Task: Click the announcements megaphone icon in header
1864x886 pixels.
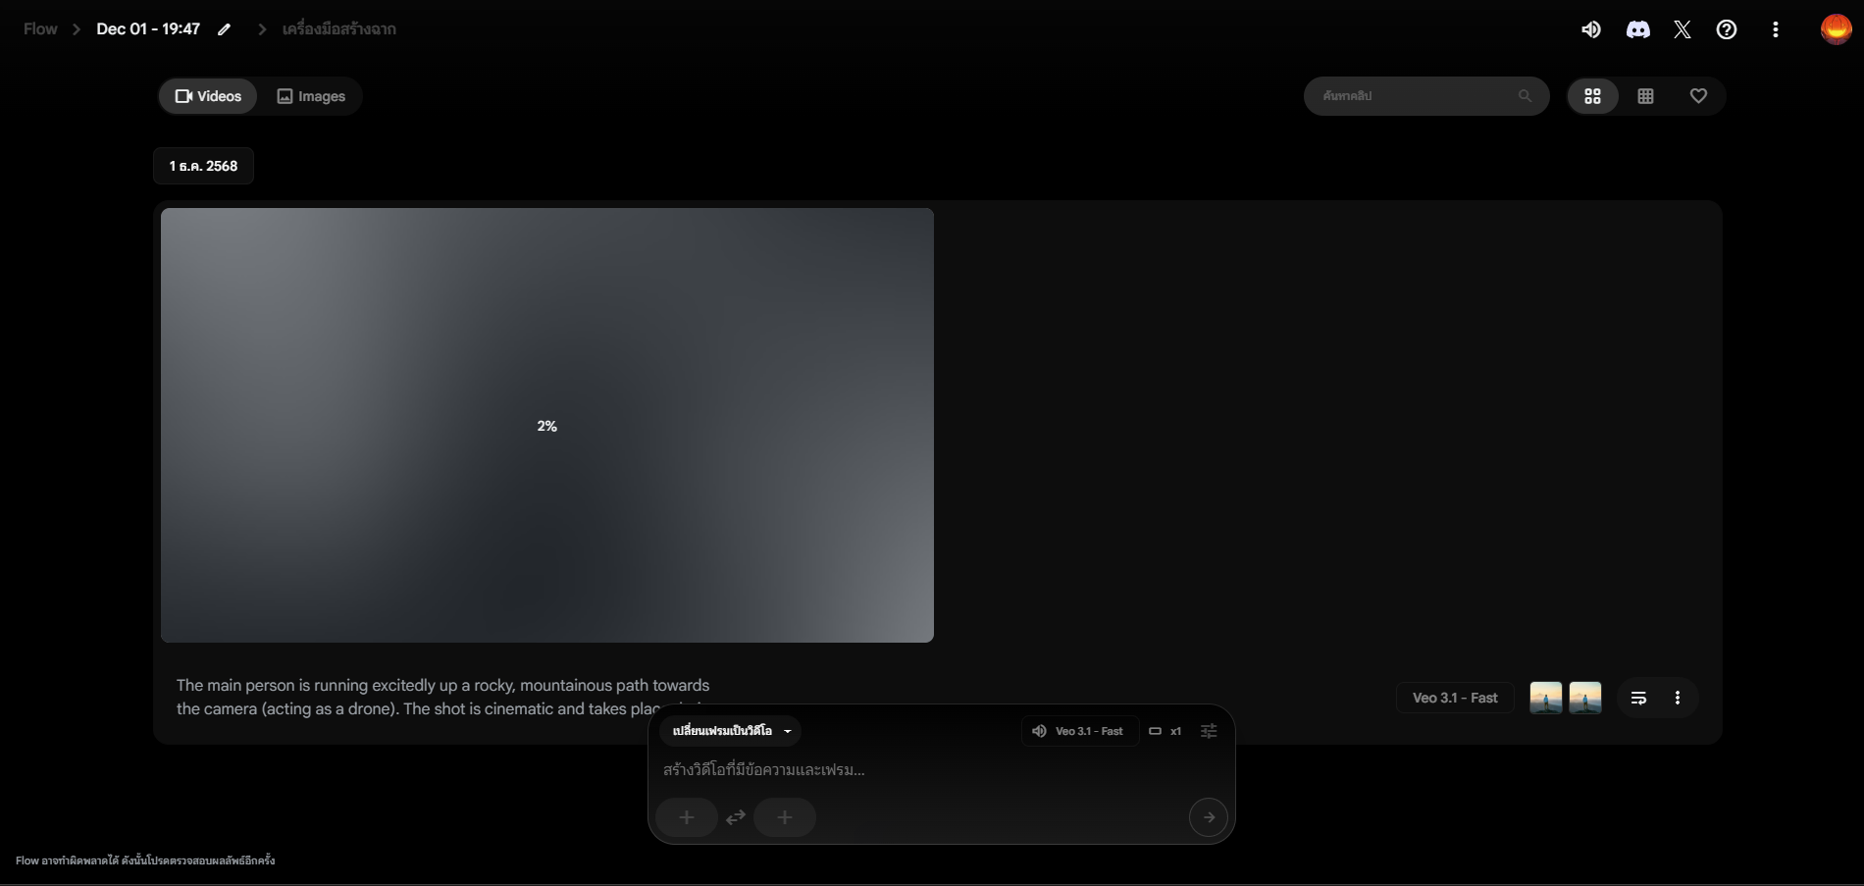Action: (x=1591, y=29)
